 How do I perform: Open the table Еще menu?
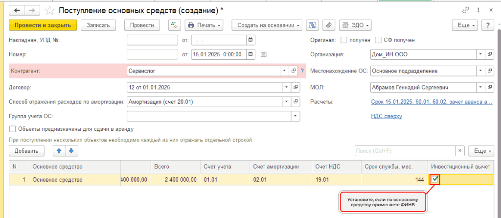481,151
